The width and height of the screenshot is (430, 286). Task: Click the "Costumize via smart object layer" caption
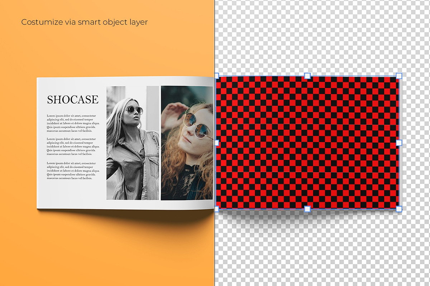pyautogui.click(x=85, y=22)
